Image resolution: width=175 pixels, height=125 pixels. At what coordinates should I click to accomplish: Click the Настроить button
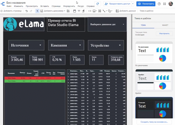click(164, 33)
